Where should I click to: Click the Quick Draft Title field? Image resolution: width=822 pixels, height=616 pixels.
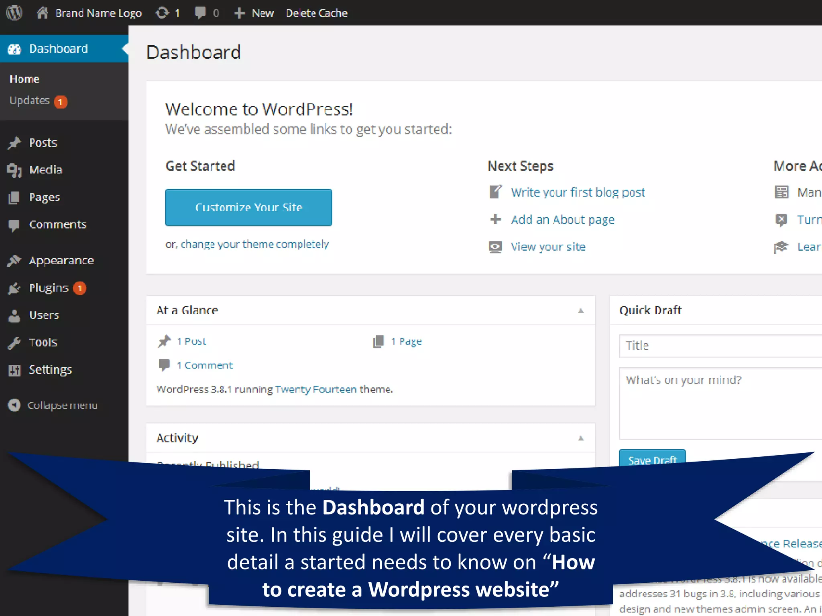(x=720, y=346)
